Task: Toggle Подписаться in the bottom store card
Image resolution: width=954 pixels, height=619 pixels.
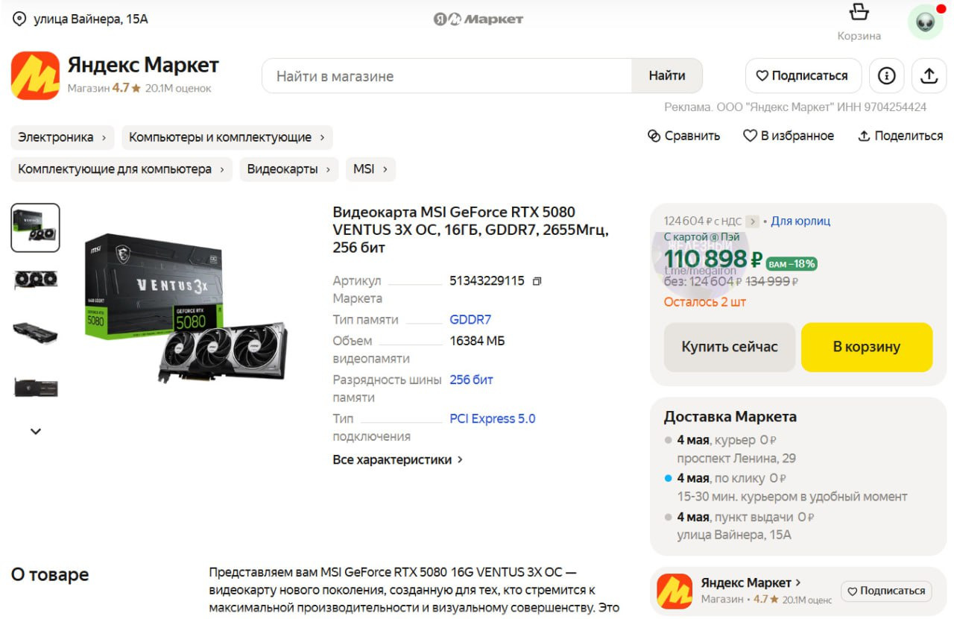Action: [x=886, y=591]
